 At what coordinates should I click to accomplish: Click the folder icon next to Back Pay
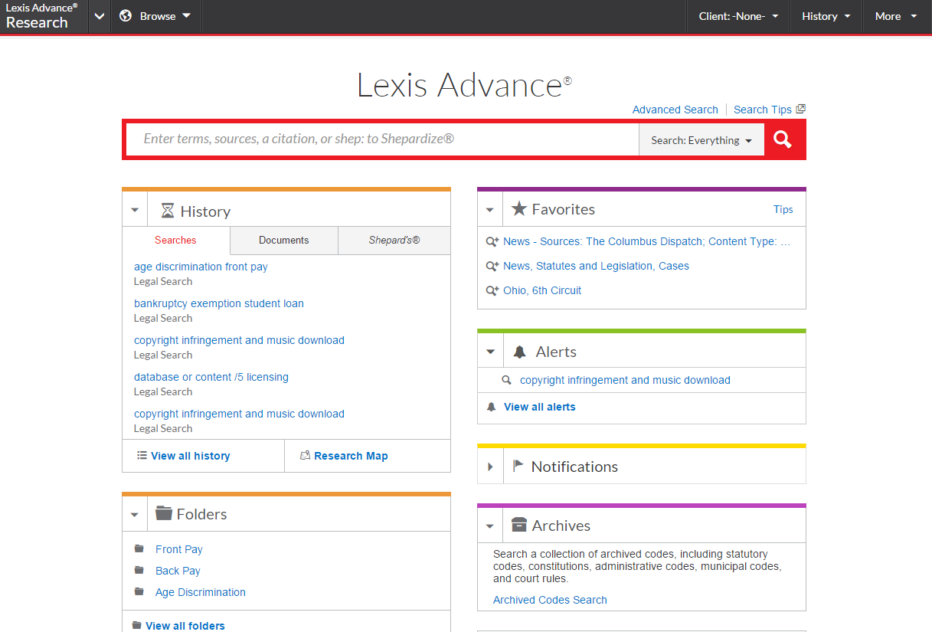(139, 570)
